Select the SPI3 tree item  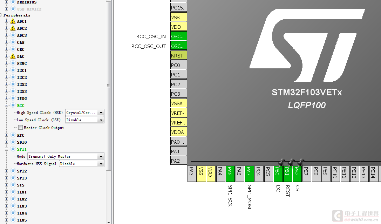point(22,178)
